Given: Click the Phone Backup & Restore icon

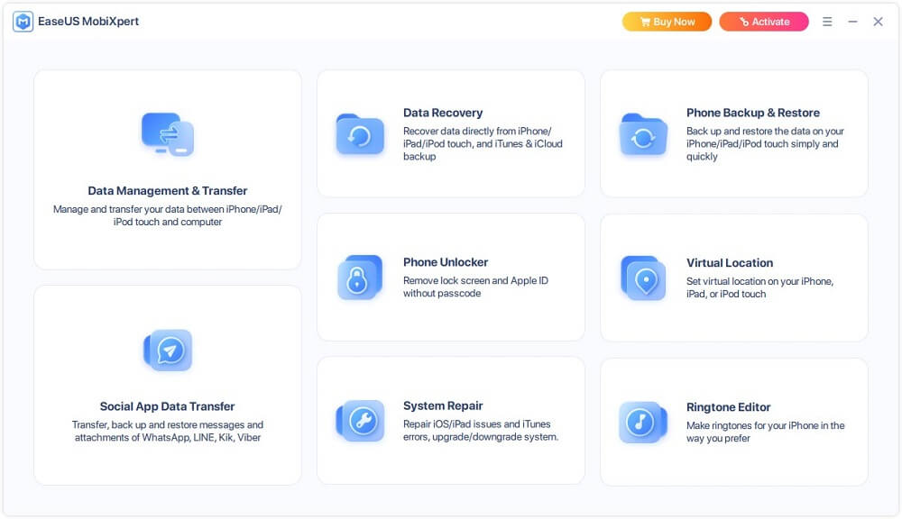Looking at the screenshot, I should tap(643, 135).
